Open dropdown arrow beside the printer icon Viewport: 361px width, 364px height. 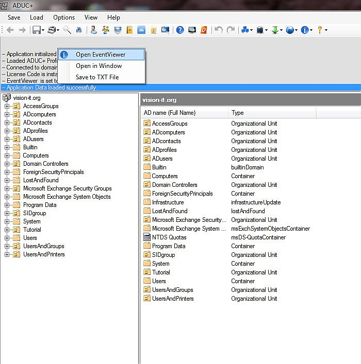coord(58,30)
